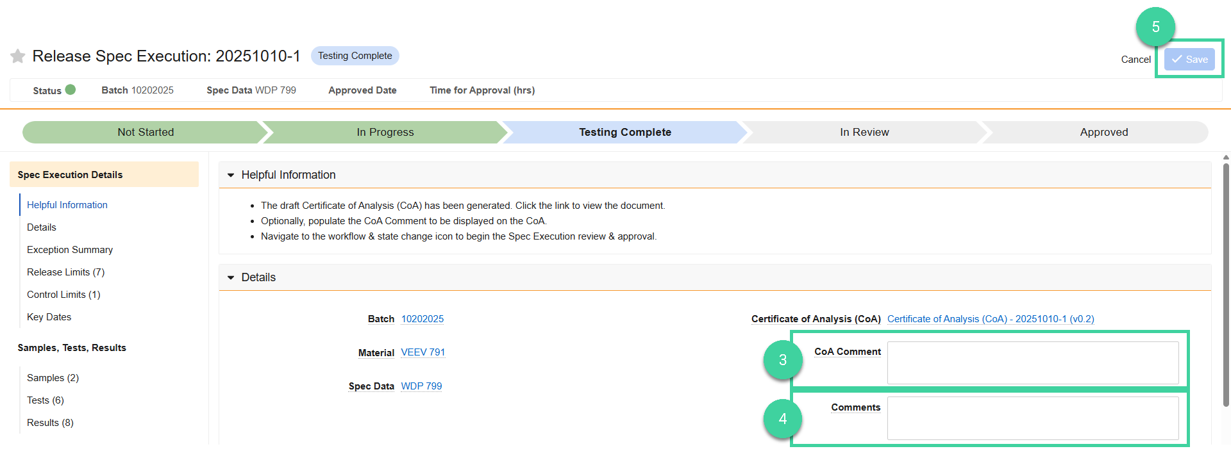Select the Approved workflow stage
Viewport: 1231px width, 458px height.
tap(1104, 132)
